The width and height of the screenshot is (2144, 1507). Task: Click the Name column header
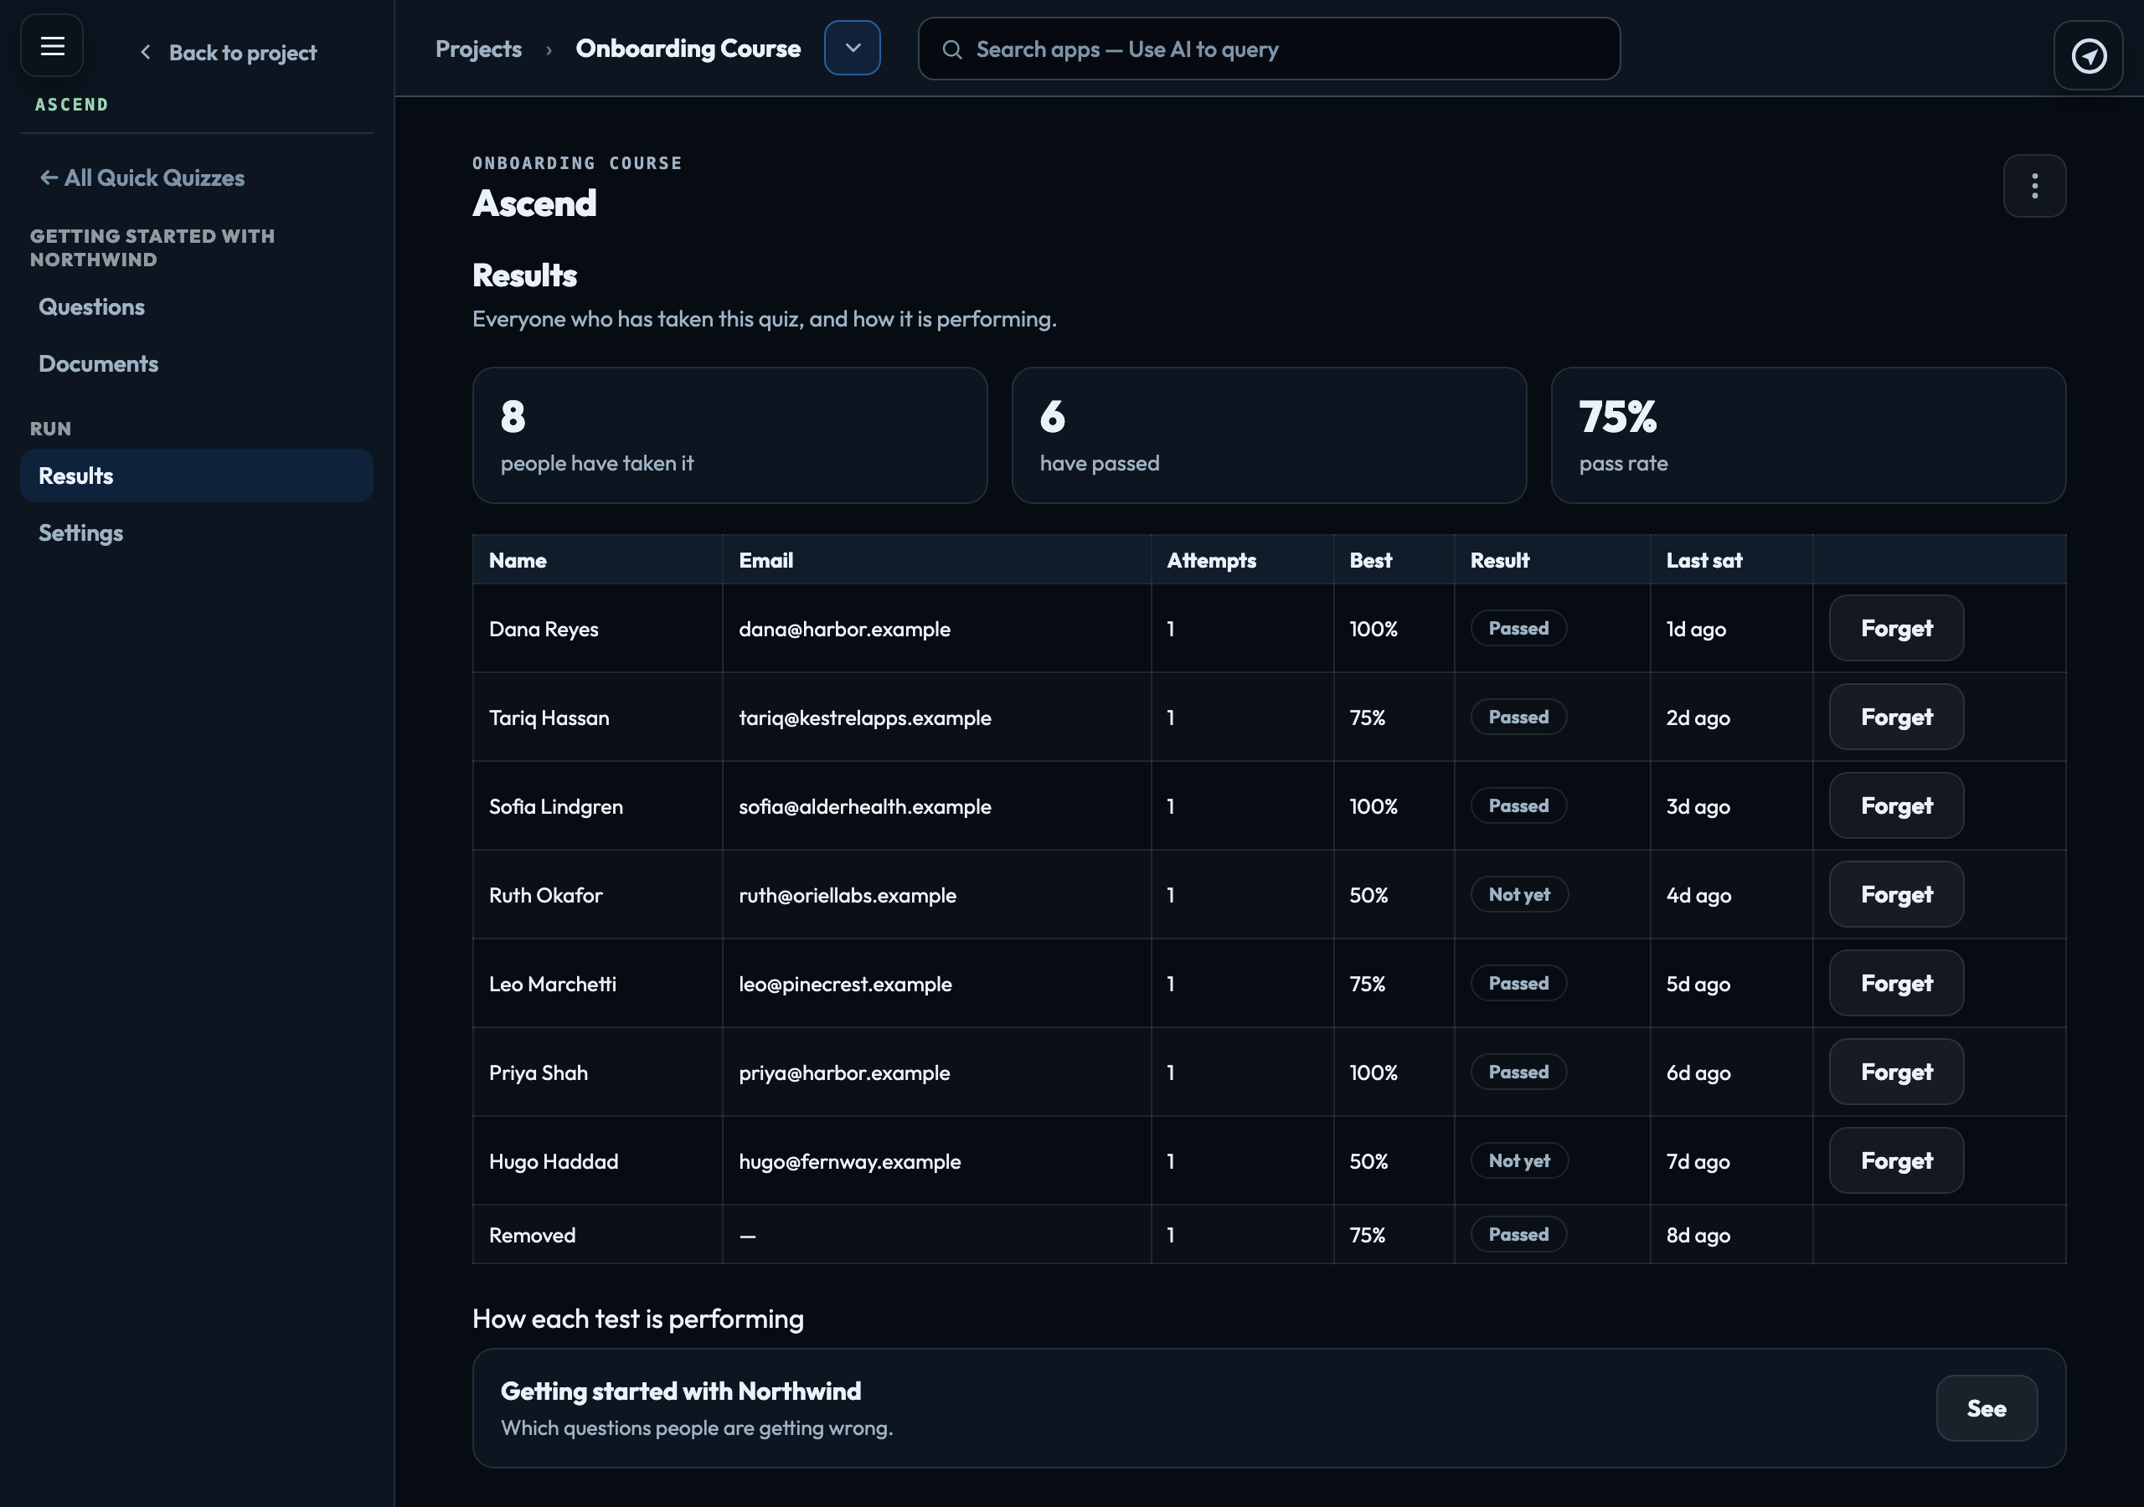tap(598, 560)
